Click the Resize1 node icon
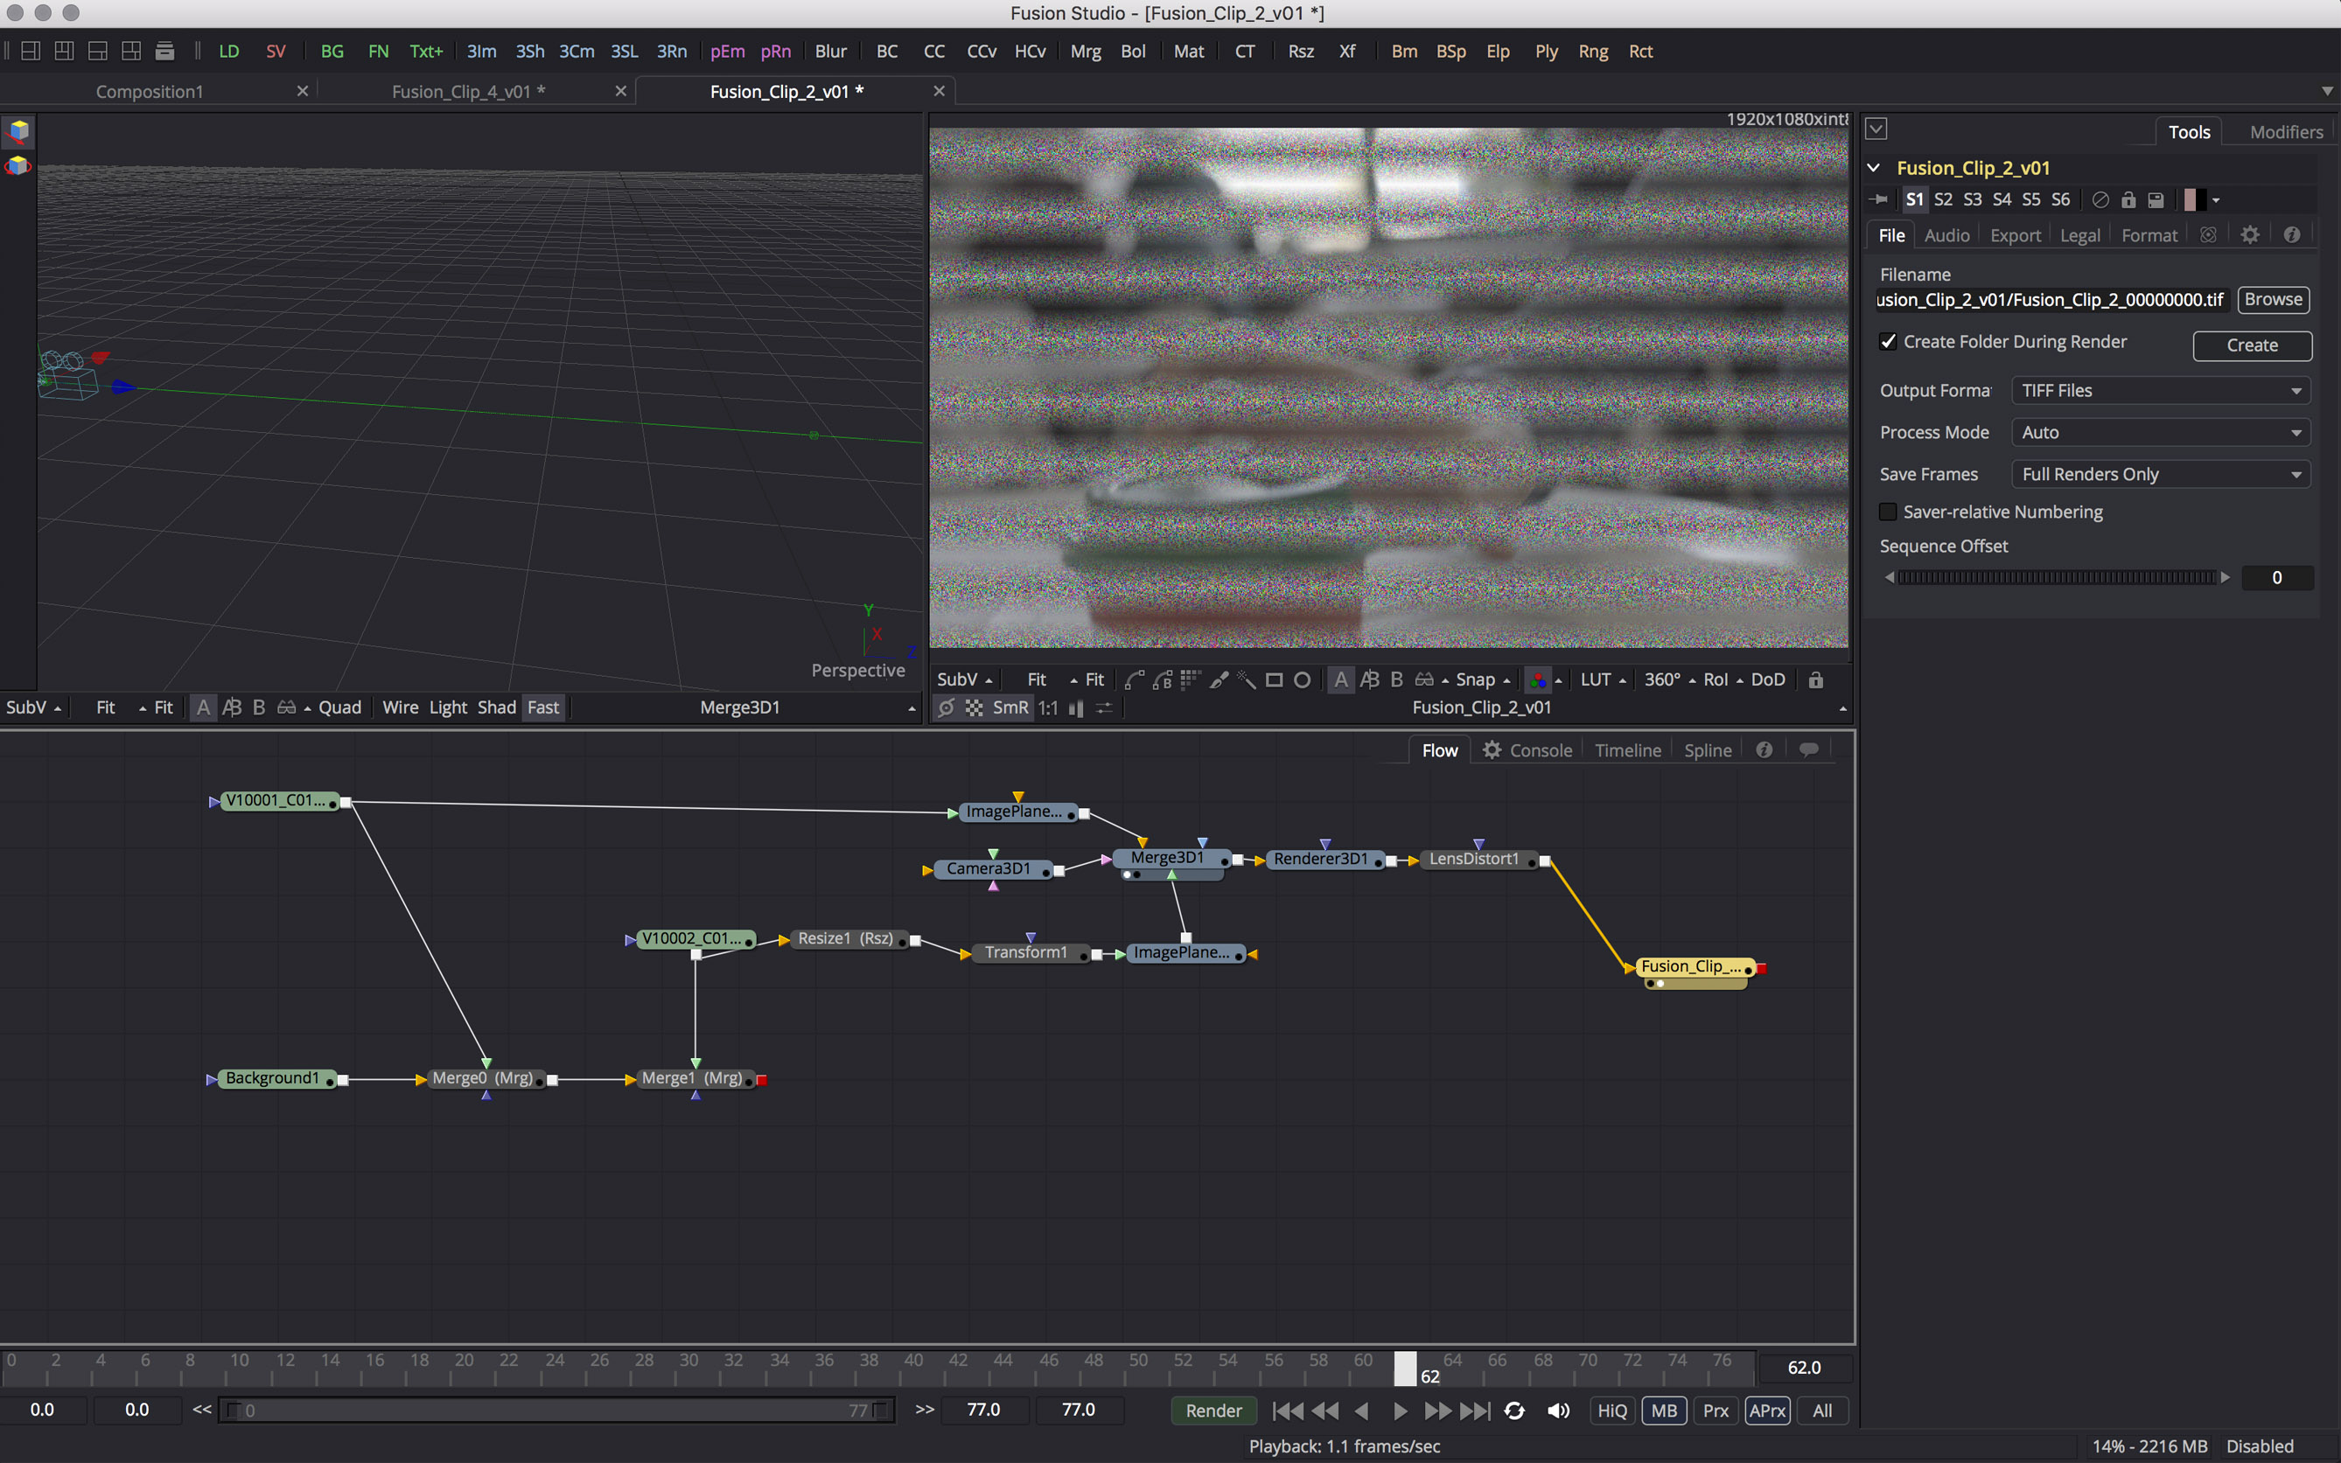 click(x=842, y=939)
